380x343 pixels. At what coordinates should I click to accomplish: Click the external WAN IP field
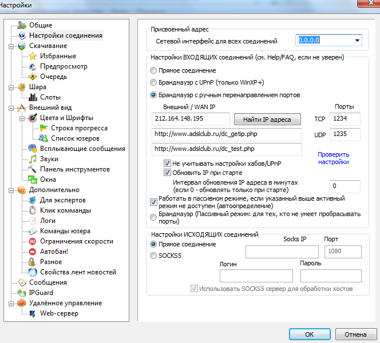click(x=191, y=119)
